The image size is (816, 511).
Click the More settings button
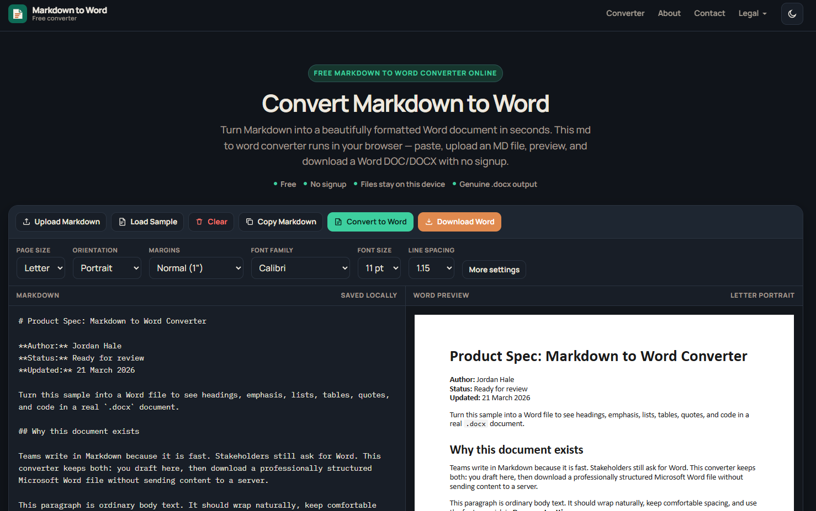tap(494, 270)
